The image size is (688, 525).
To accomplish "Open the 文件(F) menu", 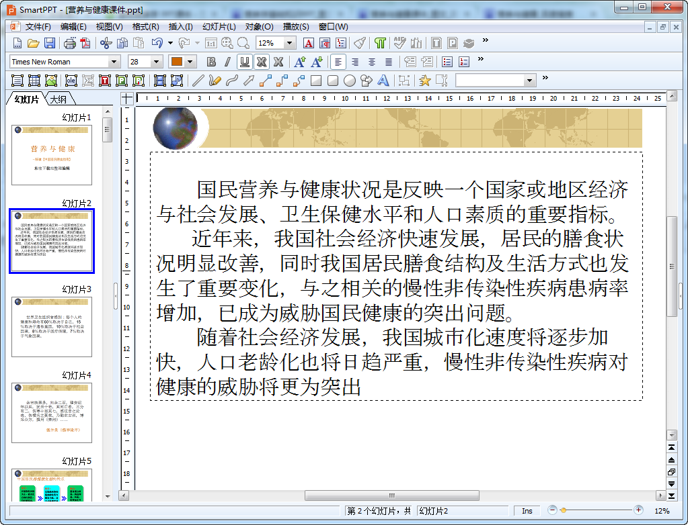I will pos(38,27).
